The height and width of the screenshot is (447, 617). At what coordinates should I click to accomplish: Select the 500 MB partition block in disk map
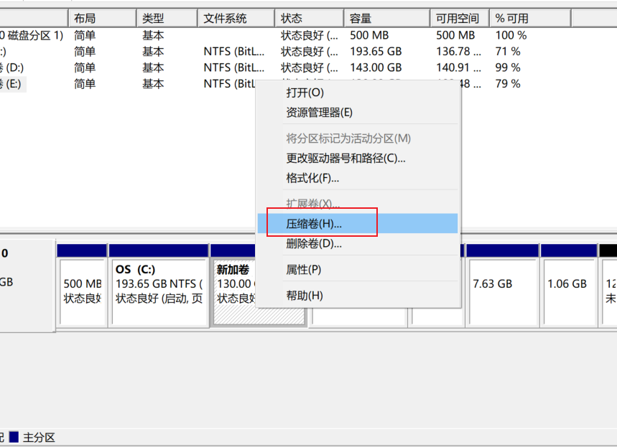pos(82,291)
